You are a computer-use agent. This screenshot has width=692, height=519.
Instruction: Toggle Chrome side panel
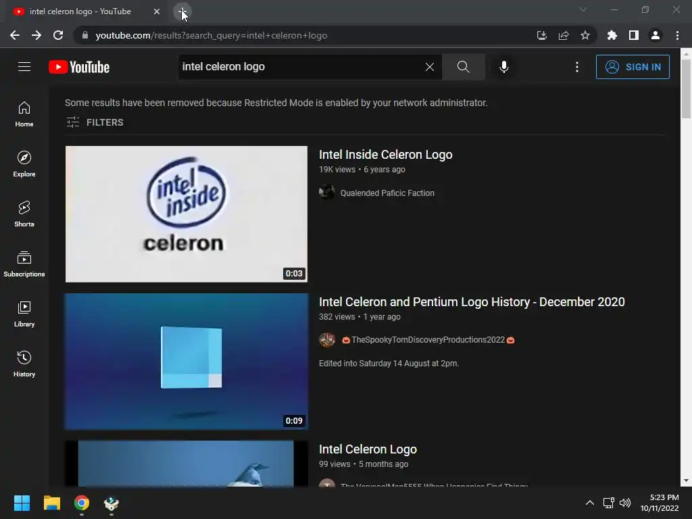click(x=634, y=35)
